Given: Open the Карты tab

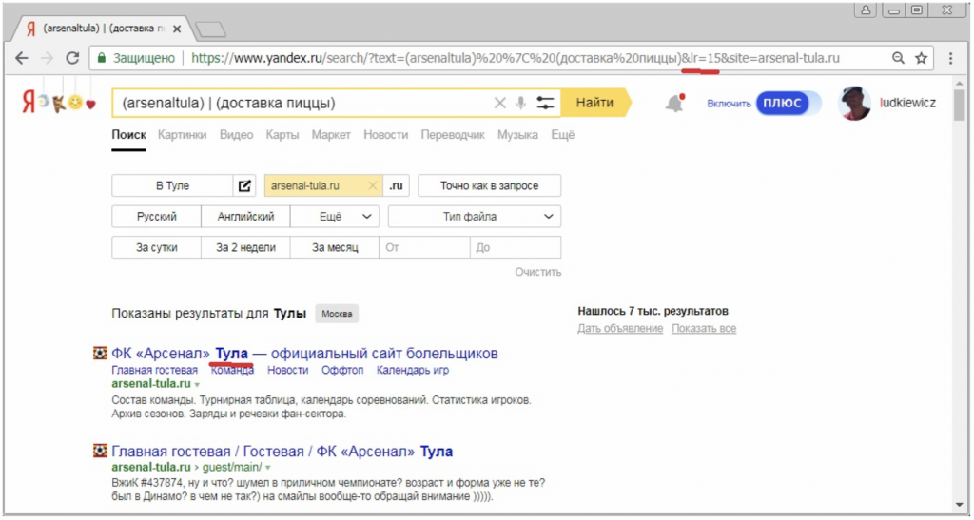Looking at the screenshot, I should point(282,135).
